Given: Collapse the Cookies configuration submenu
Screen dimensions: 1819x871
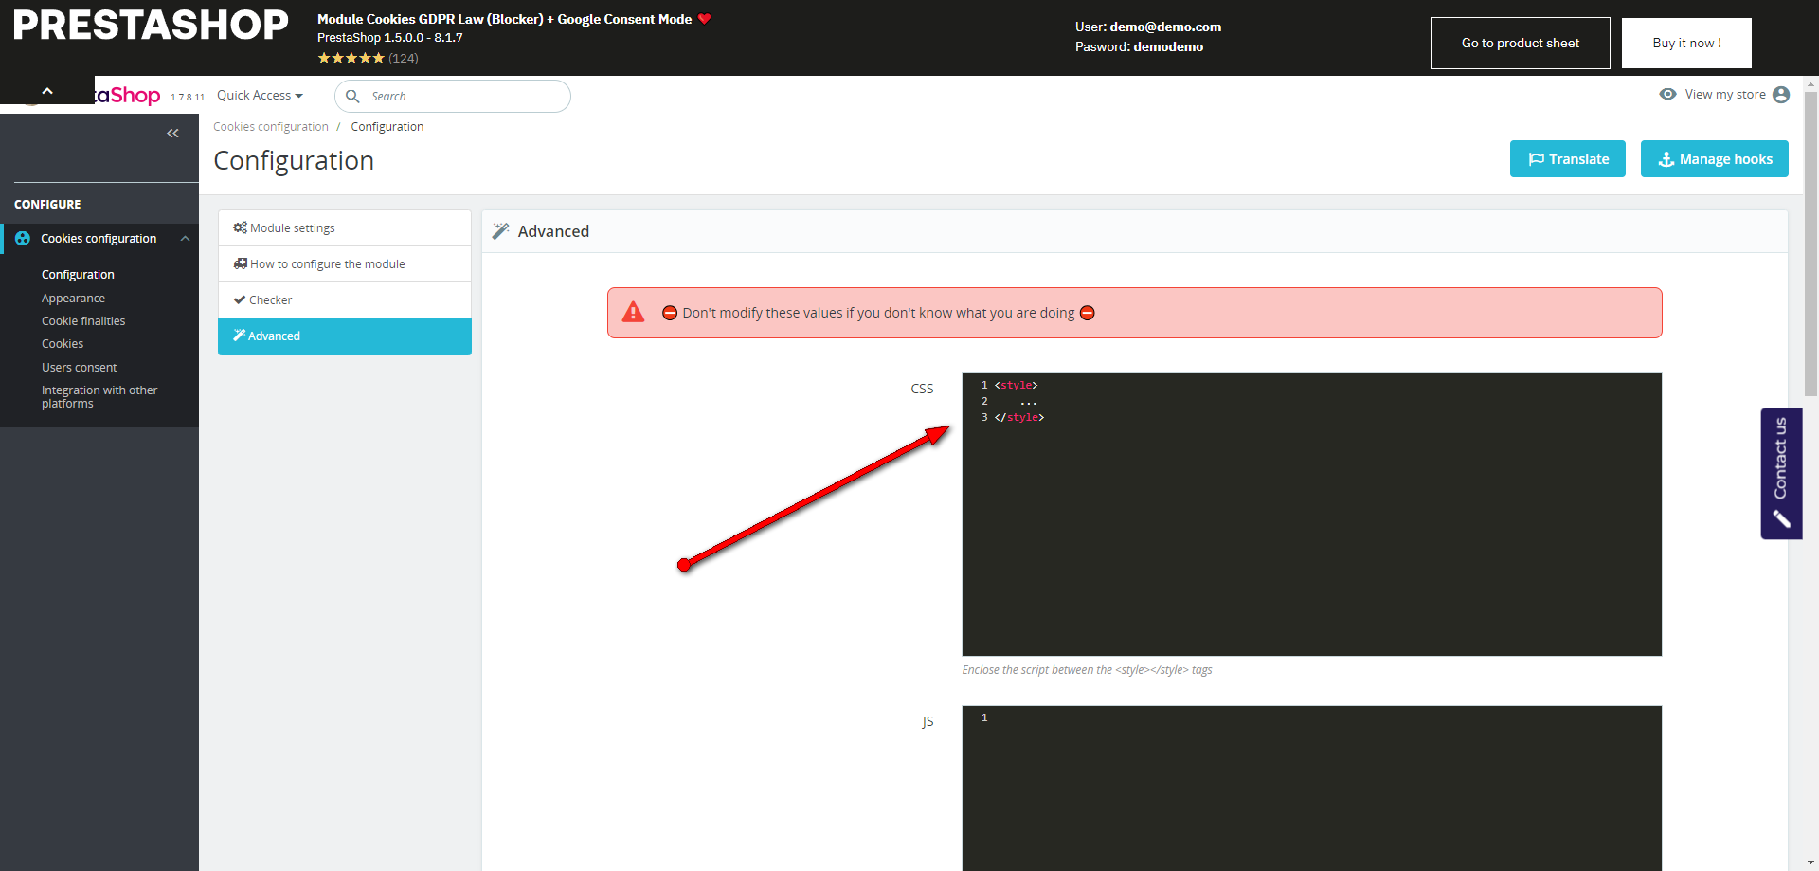Looking at the screenshot, I should coord(186,239).
